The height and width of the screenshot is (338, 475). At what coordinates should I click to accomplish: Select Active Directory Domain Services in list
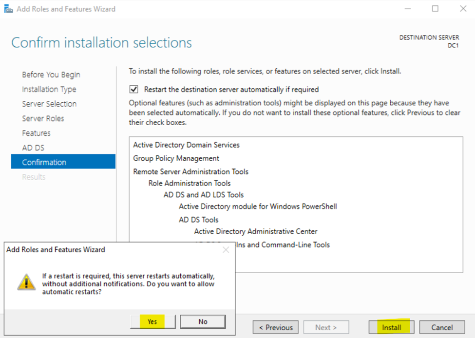[186, 145]
